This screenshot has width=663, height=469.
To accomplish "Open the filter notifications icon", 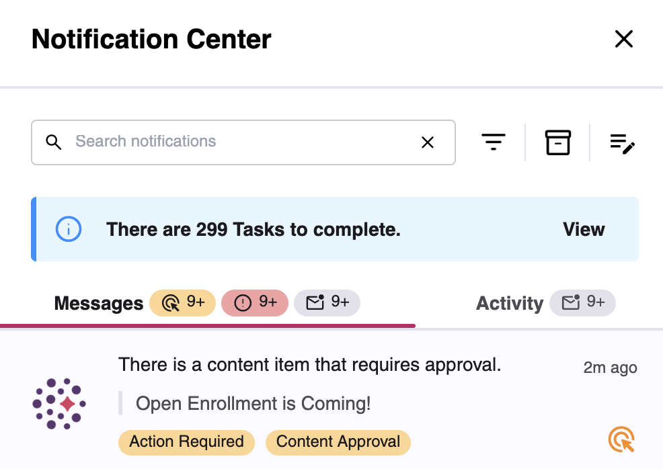I will [493, 142].
